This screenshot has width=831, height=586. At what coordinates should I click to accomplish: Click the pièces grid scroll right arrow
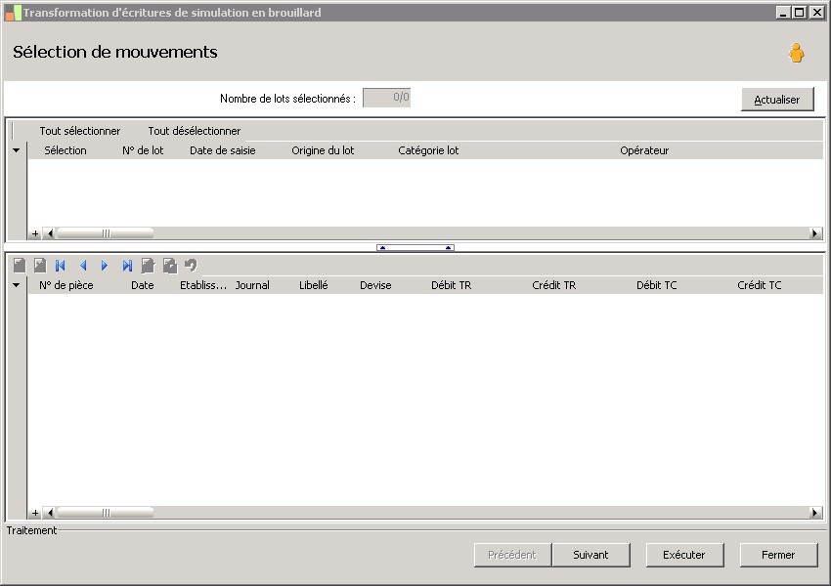tap(815, 513)
